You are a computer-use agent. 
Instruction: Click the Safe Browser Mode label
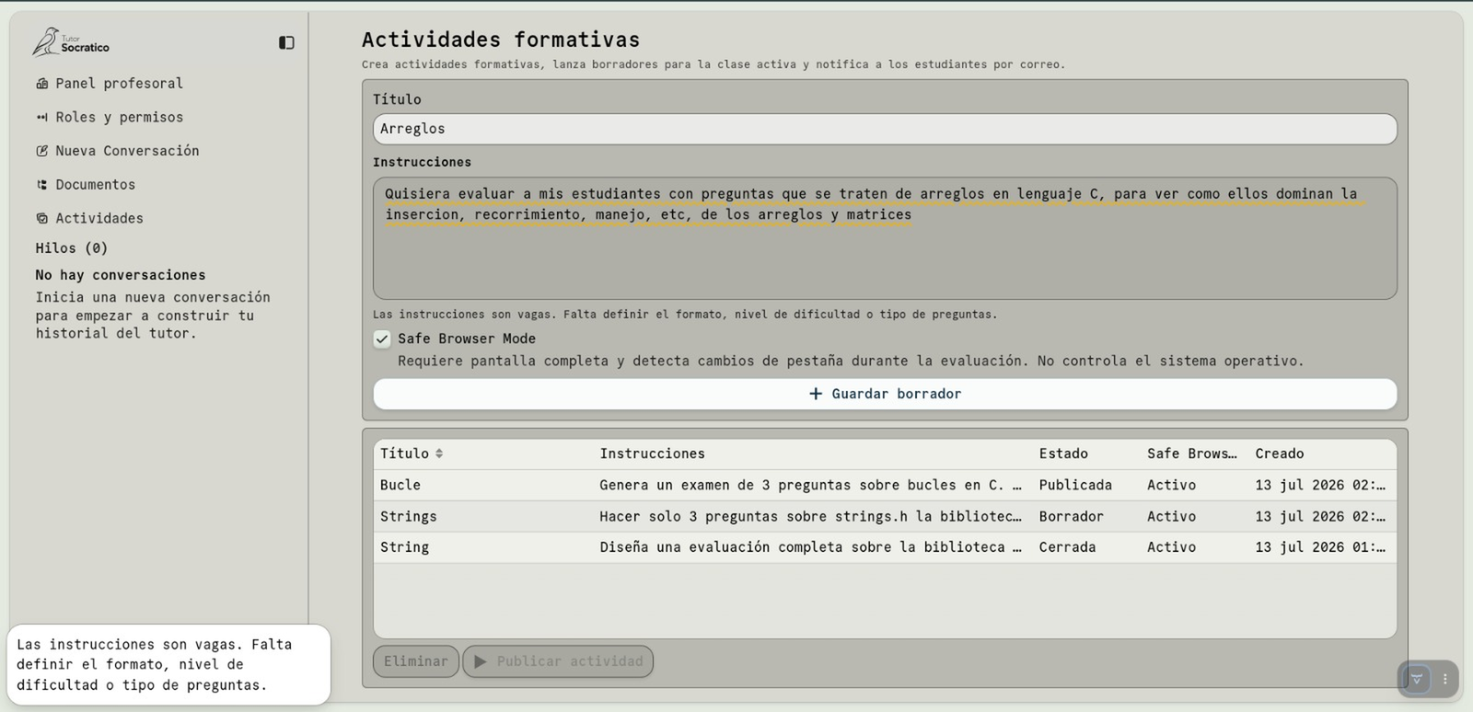(467, 339)
